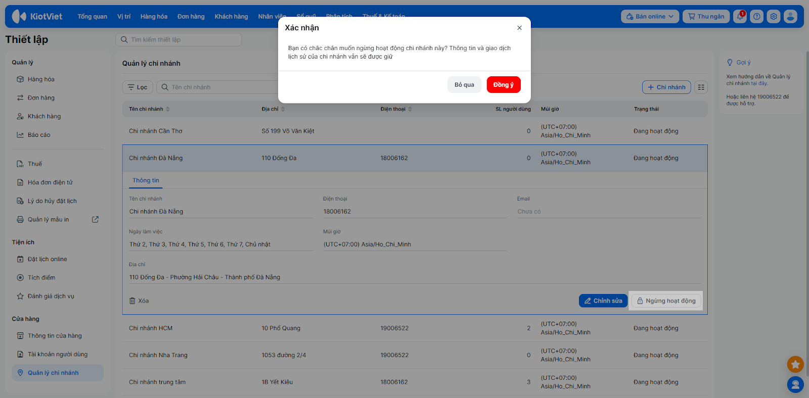Click the column display options icon
The height and width of the screenshot is (398, 809).
701,87
